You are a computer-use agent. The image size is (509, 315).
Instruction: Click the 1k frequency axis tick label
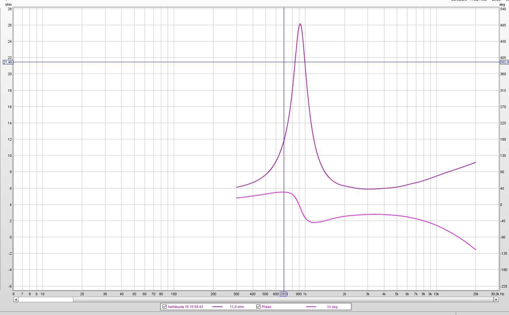305,294
